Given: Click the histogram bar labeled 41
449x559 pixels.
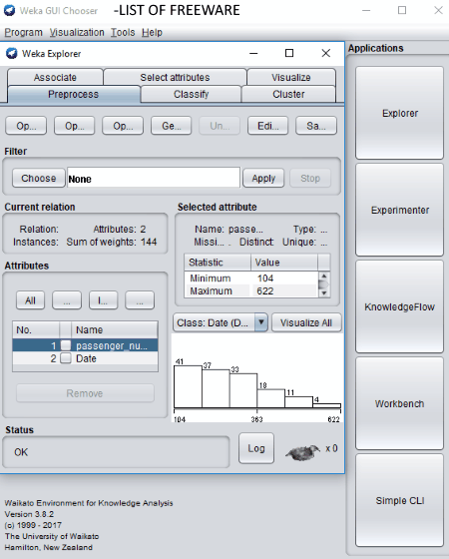Looking at the screenshot, I should 188,386.
